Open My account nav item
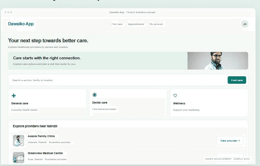Screen dimensions: 260x166 (x=156, y=24)
